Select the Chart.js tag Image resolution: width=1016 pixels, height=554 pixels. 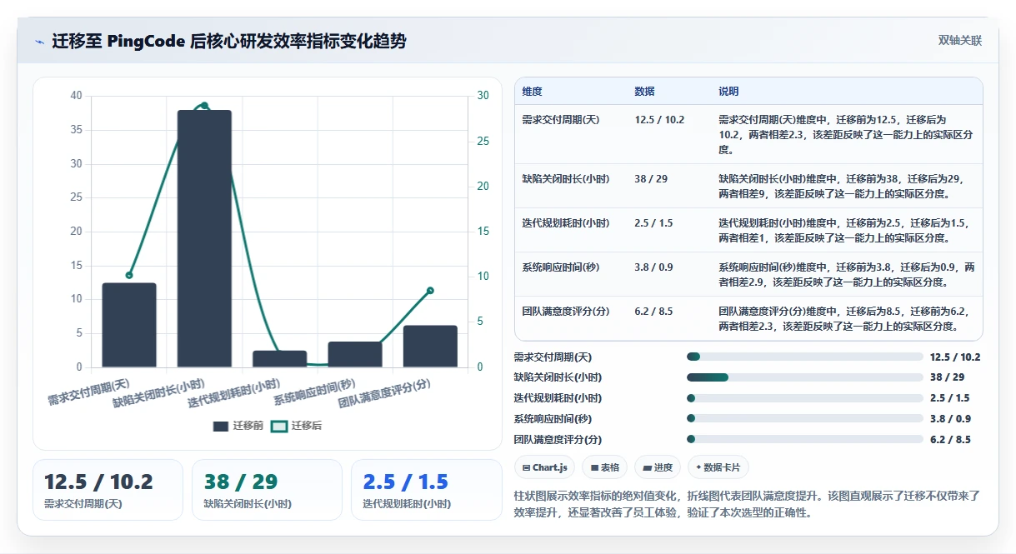[x=544, y=467]
